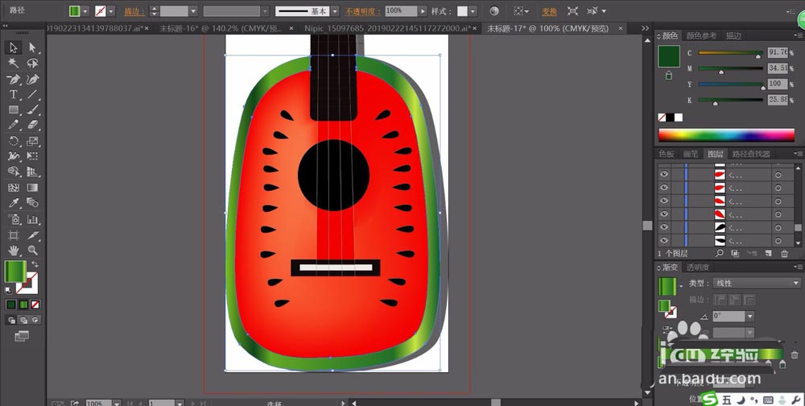Viewport: 805px width, 406px height.
Task: Set paint mode to None
Action: pos(35,304)
